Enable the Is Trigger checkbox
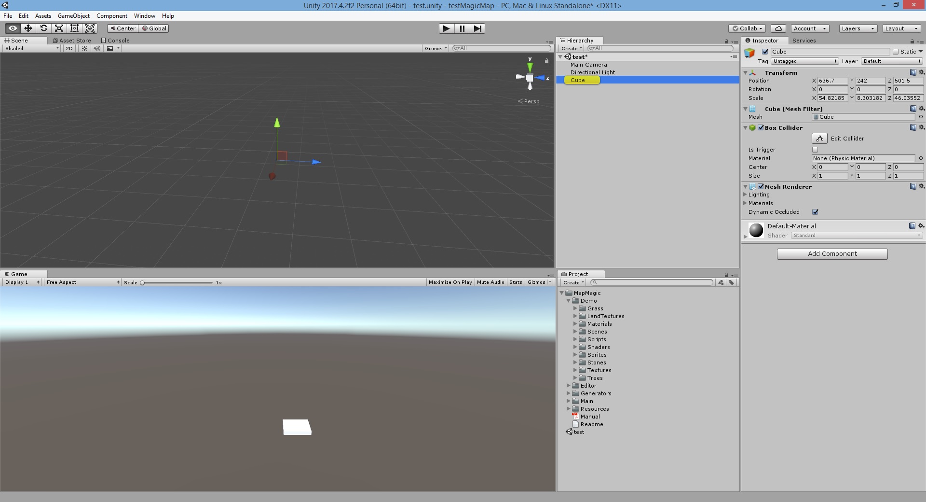Screen dimensions: 926x502 point(815,150)
